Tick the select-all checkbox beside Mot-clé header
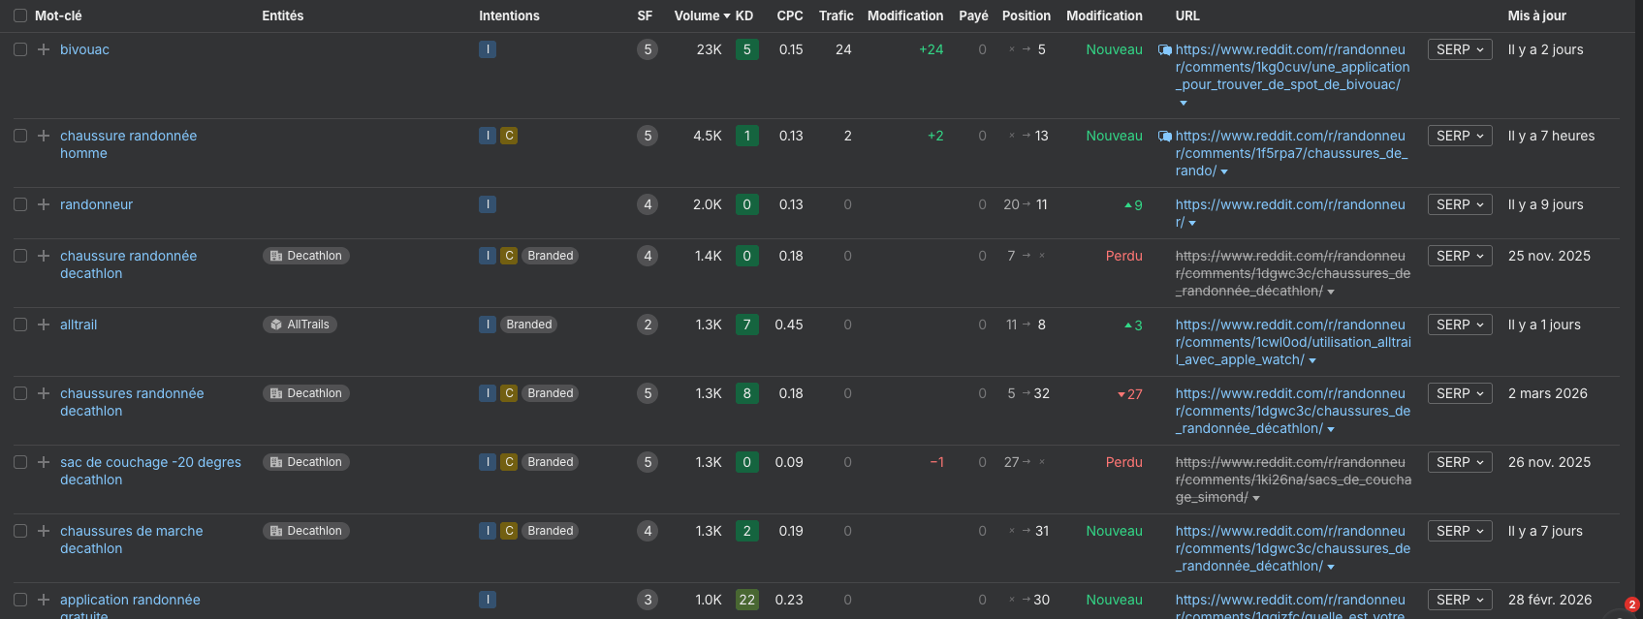 pos(20,15)
